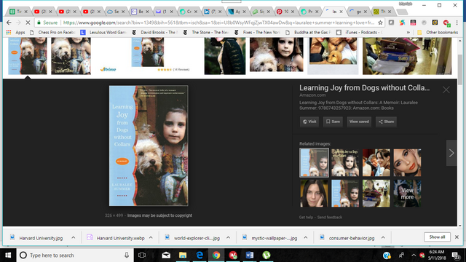
Task: Open the Other bookmarks folder
Action: click(x=438, y=32)
